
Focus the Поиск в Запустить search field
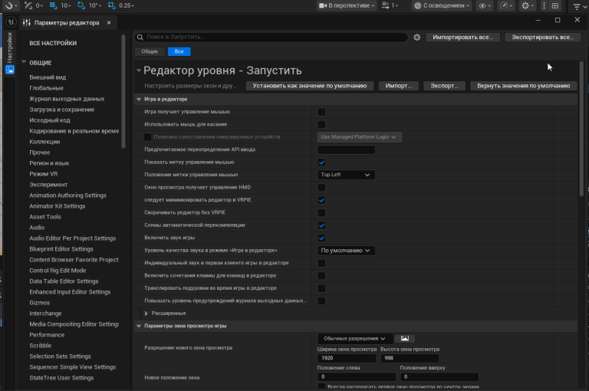[271, 38]
